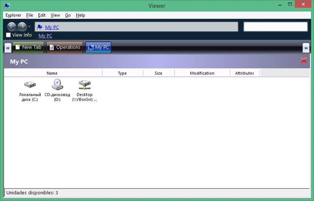Image resolution: width=314 pixels, height=201 pixels.
Task: Click the My PC panel title
Action: click(19, 62)
